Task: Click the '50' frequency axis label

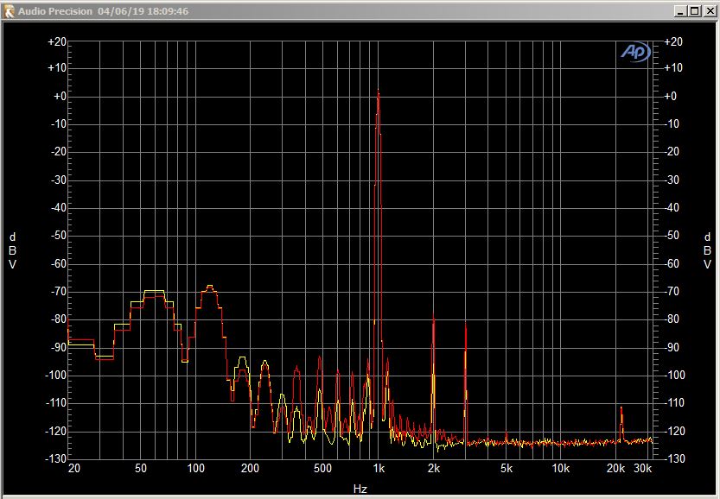Action: (141, 468)
